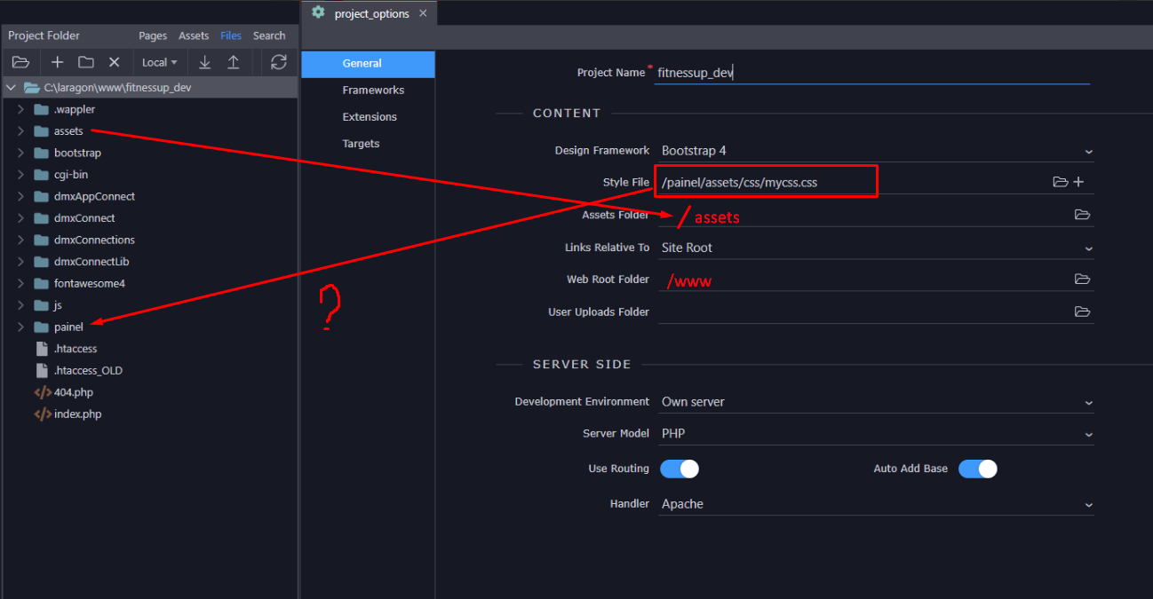1153x599 pixels.
Task: Click the download arrow icon
Action: (205, 62)
